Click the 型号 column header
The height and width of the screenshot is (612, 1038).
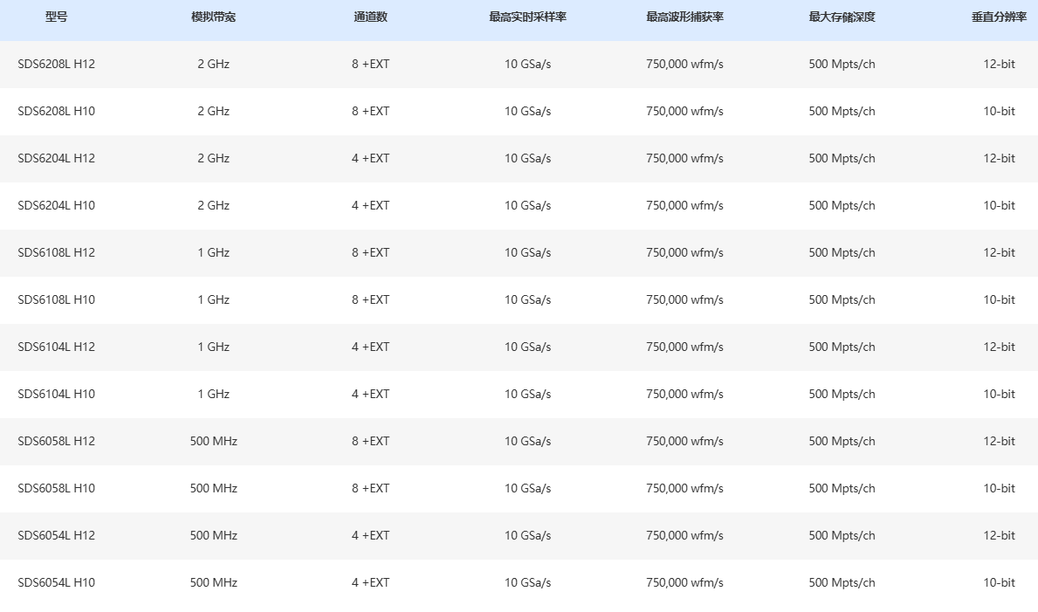[x=56, y=17]
